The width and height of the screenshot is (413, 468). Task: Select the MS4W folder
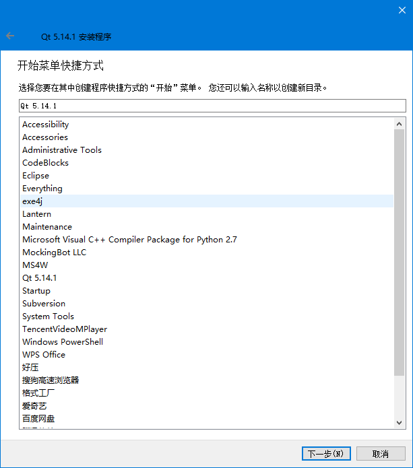coord(207,265)
